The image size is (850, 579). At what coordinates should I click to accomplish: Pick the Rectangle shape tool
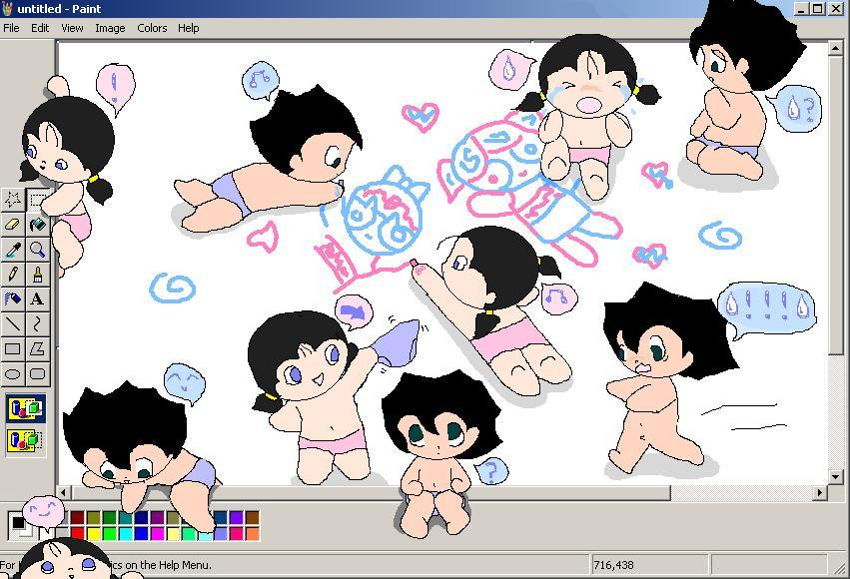[x=12, y=348]
